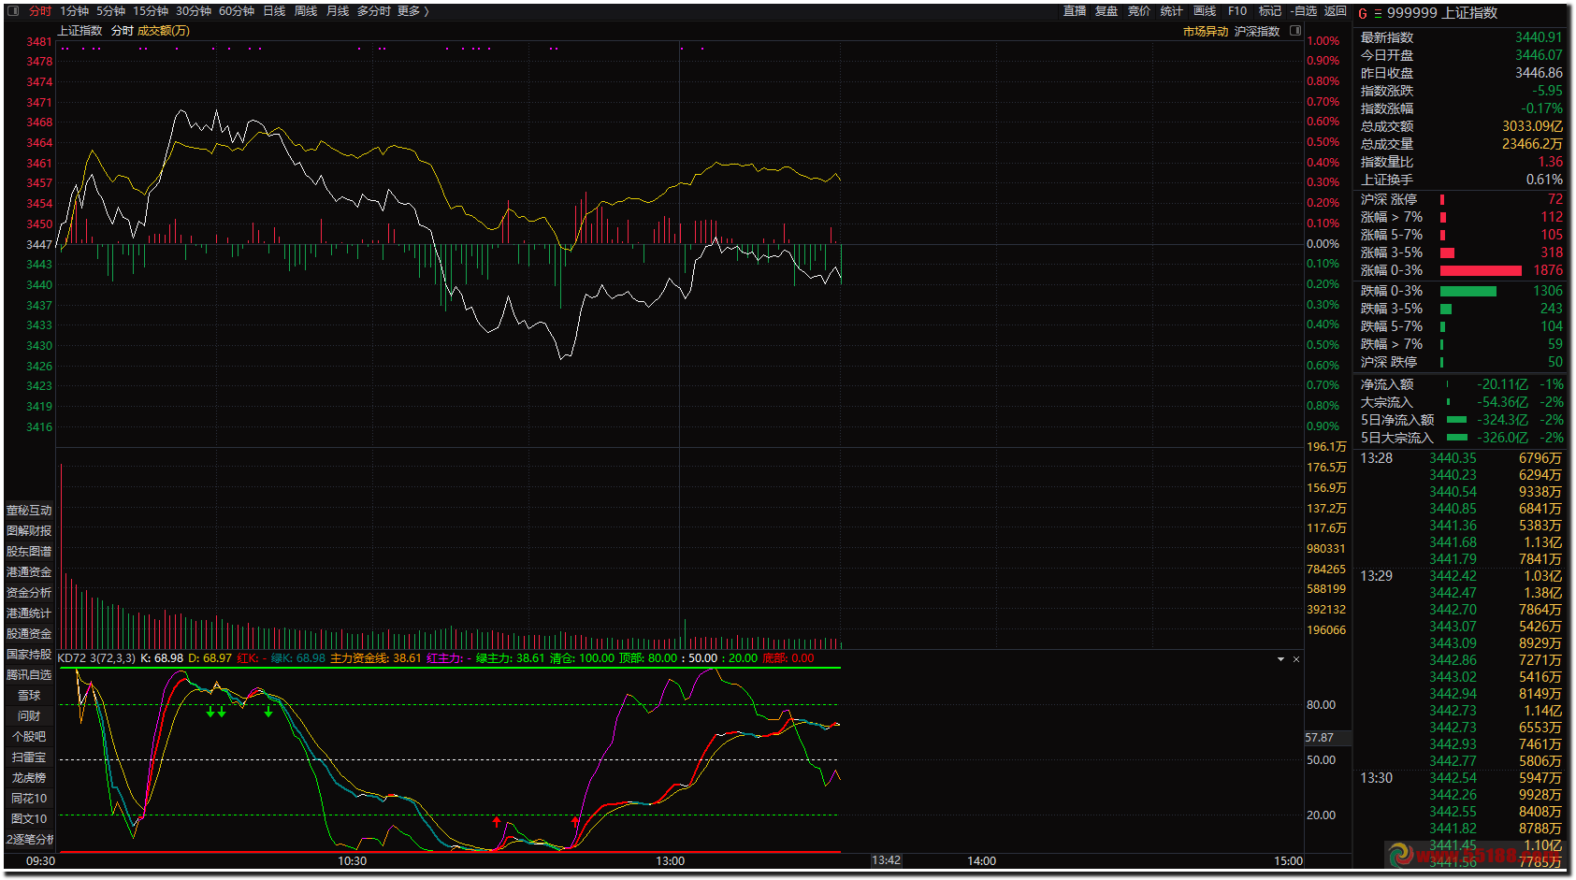Click the 上证指数 label in chart header
1576x880 pixels.
80,31
